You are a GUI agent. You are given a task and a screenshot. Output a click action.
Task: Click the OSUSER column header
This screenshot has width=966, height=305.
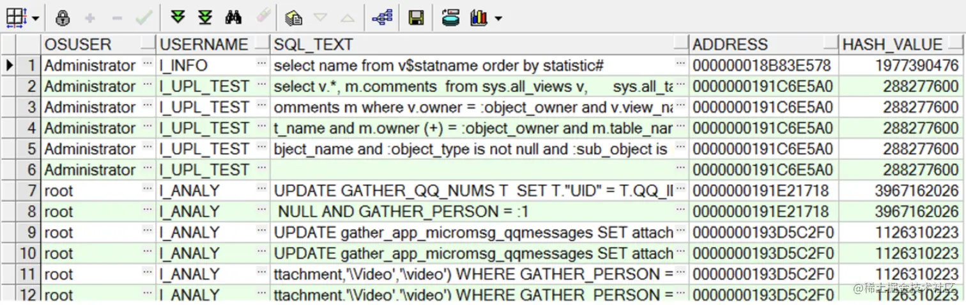click(x=99, y=44)
